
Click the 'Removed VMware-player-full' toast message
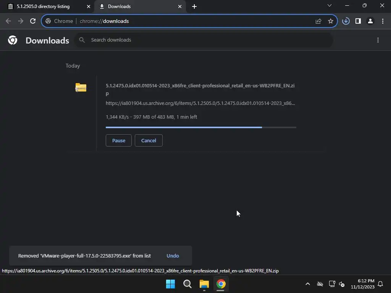tap(84, 256)
